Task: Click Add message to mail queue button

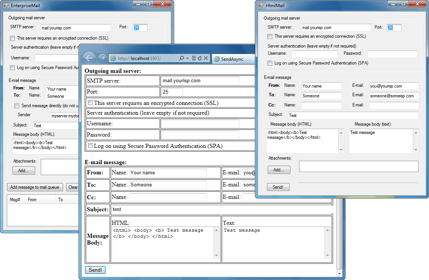Action: tap(35, 187)
